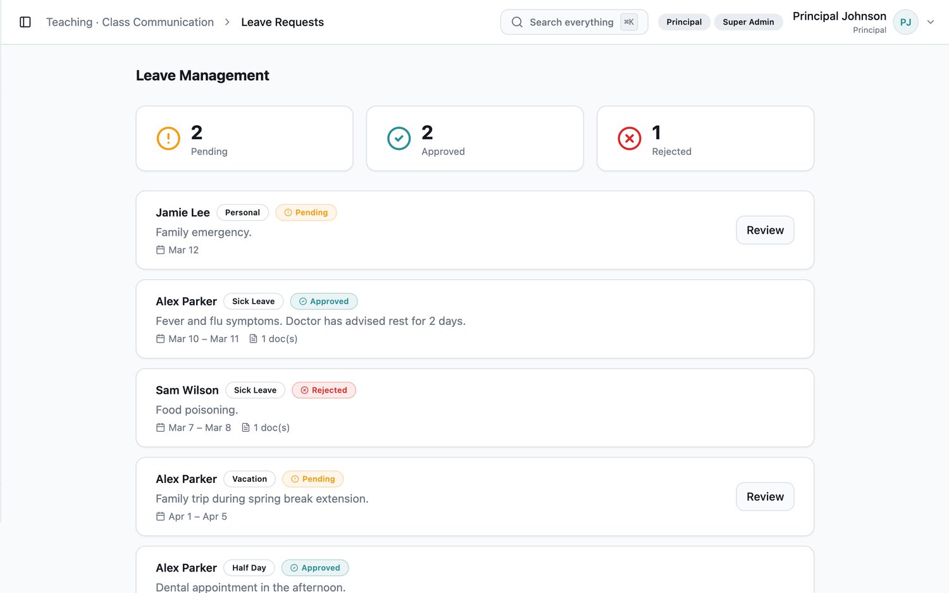Viewport: 949px width, 593px height.
Task: Click the 'Mar 12' date
Action: coord(183,250)
